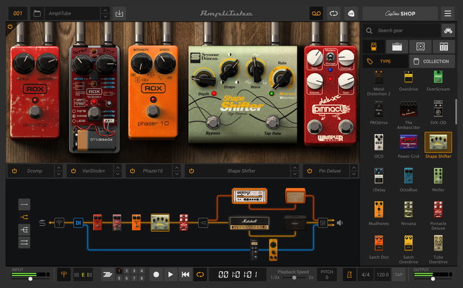This screenshot has height=288, width=463.
Task: Open Pin Deluxe slot model selector arrows
Action: tap(354, 171)
